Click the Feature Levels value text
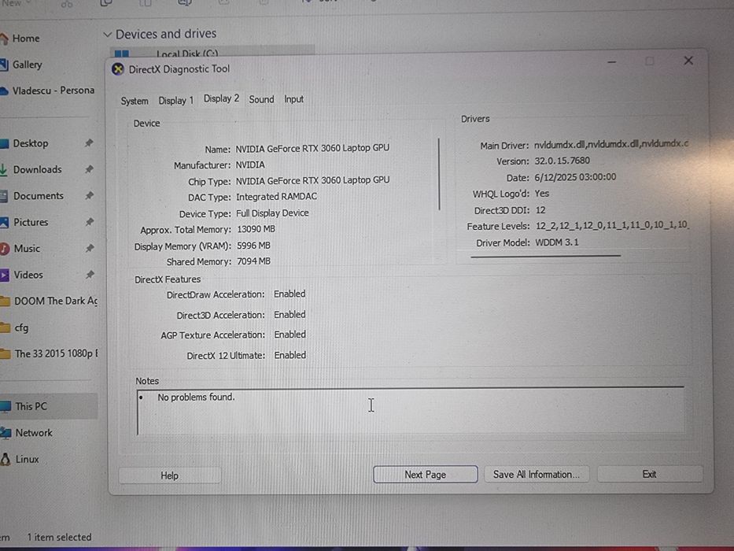 [612, 225]
